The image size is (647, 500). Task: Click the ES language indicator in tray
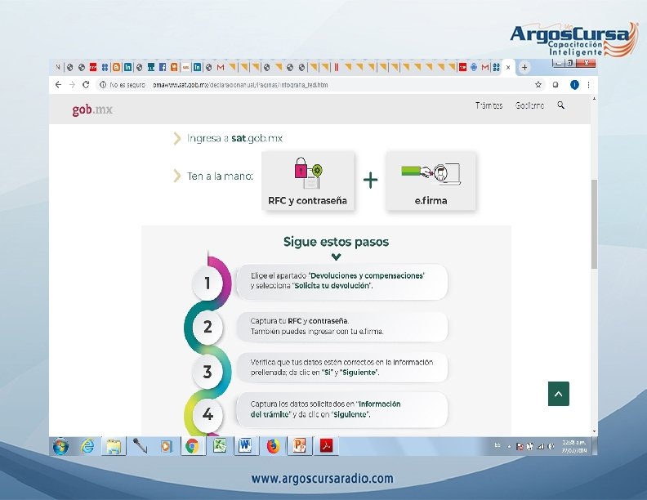(498, 445)
